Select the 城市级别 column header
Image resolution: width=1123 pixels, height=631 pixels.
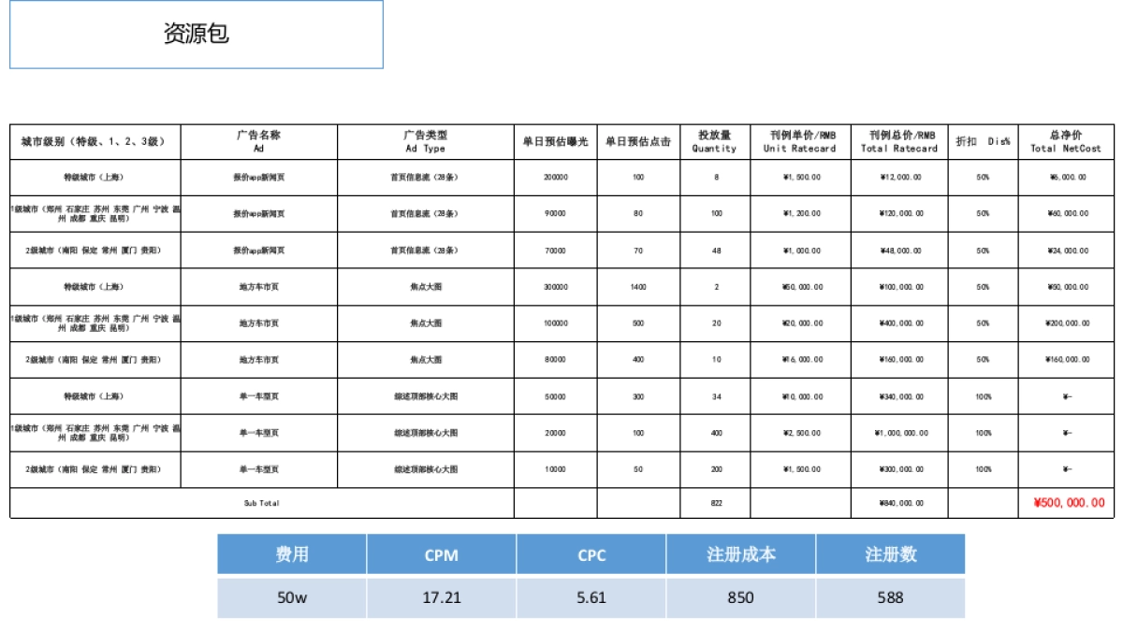[89, 136]
